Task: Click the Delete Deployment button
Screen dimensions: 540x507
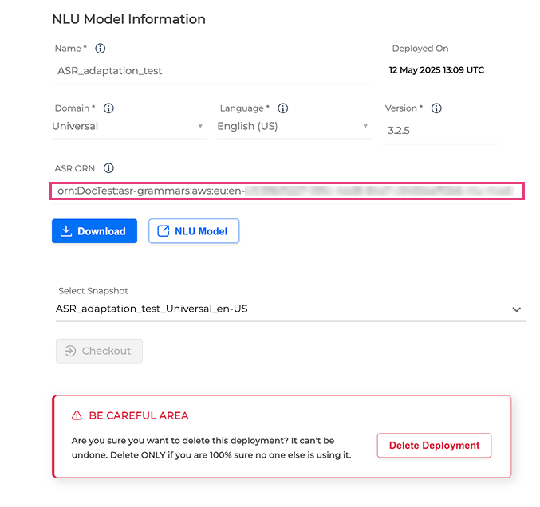Action: [x=434, y=446]
